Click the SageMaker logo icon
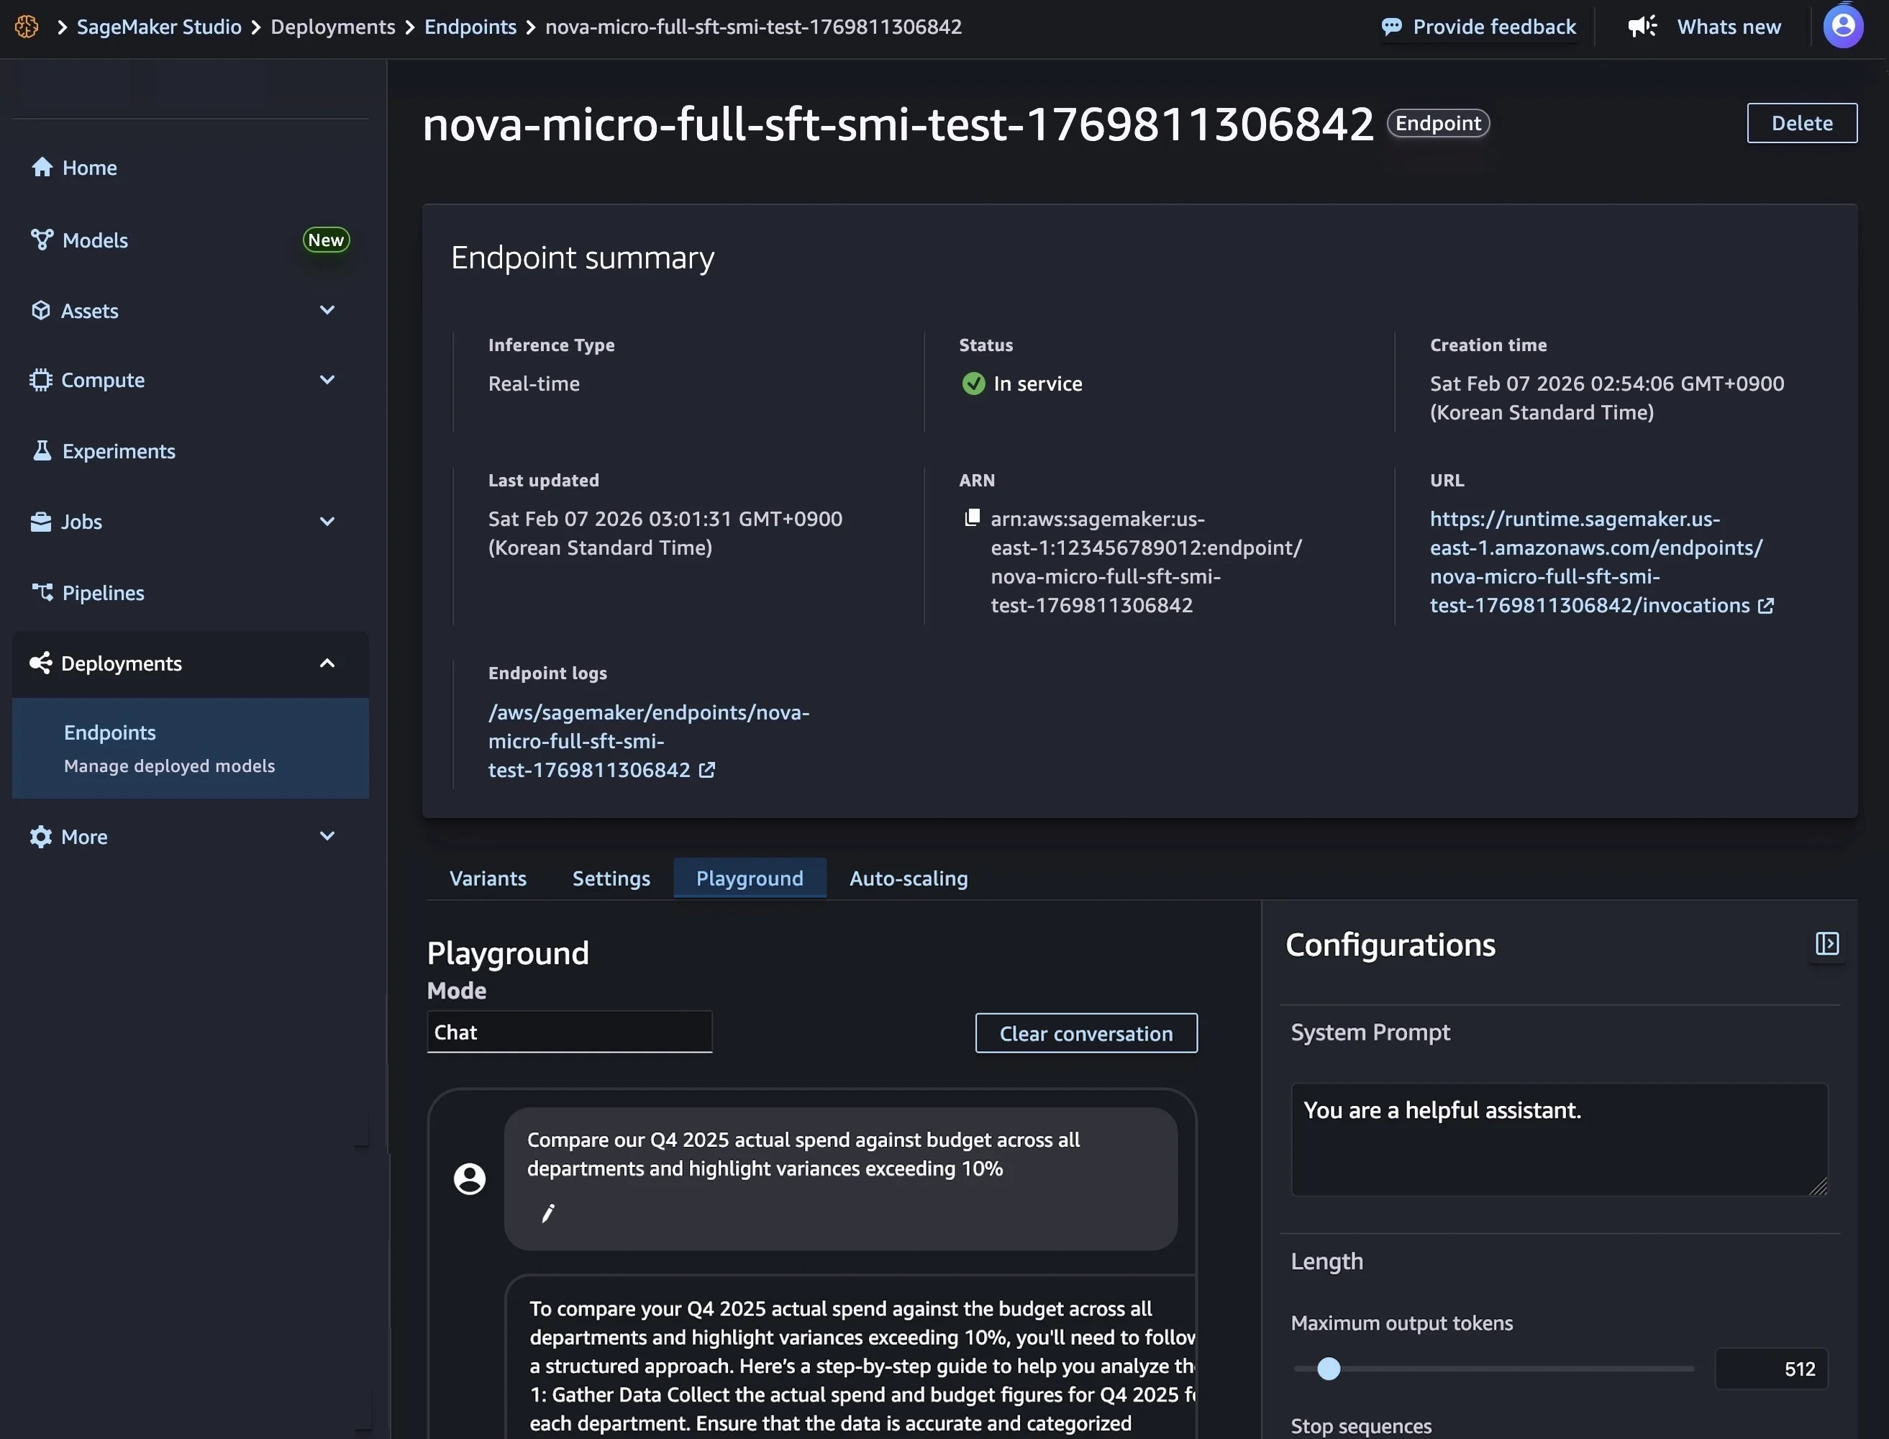 pos(27,27)
